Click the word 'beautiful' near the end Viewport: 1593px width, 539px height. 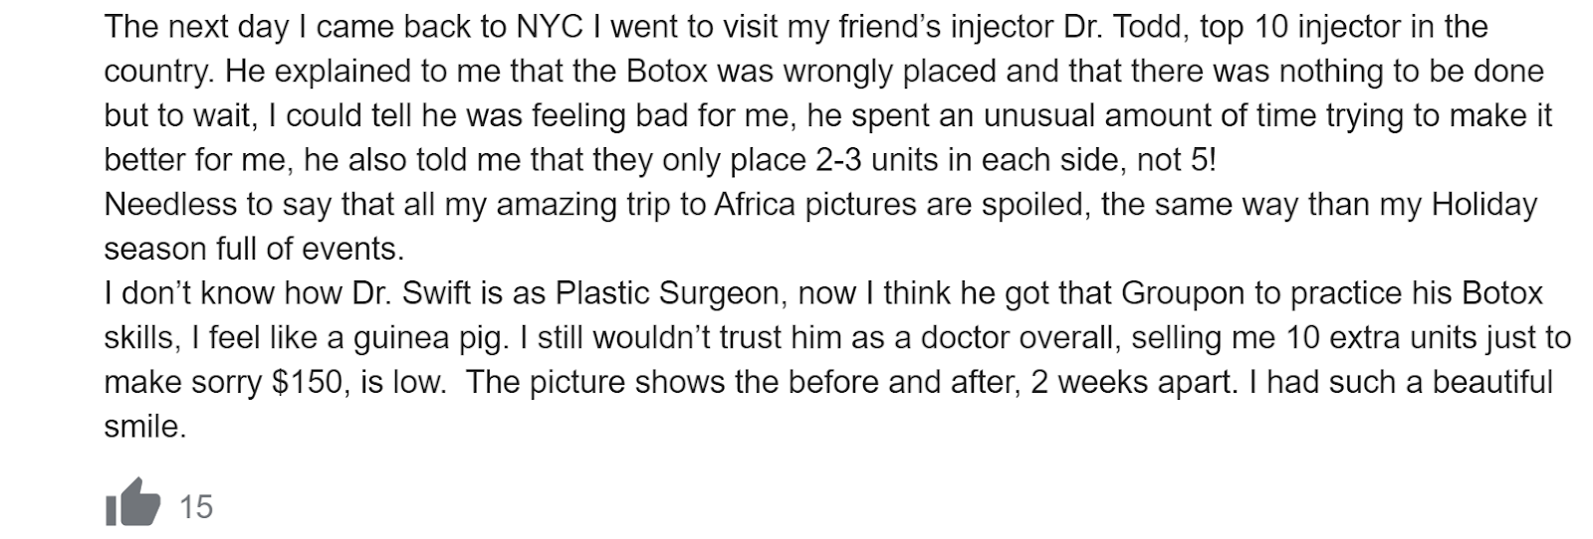pos(1484,383)
